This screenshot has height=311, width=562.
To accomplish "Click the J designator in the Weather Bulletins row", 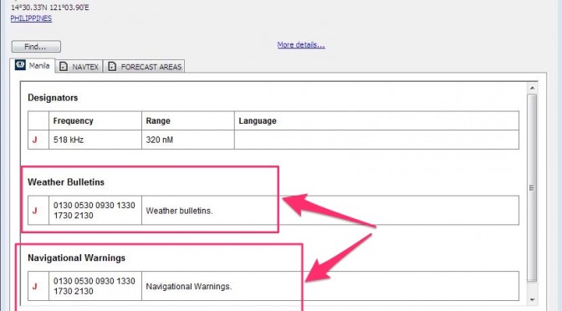I will tap(35, 211).
